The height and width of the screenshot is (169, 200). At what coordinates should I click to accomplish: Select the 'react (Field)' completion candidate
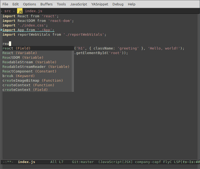point(16,48)
